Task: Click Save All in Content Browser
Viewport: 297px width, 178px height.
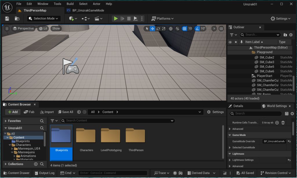Action: pyautogui.click(x=66, y=112)
